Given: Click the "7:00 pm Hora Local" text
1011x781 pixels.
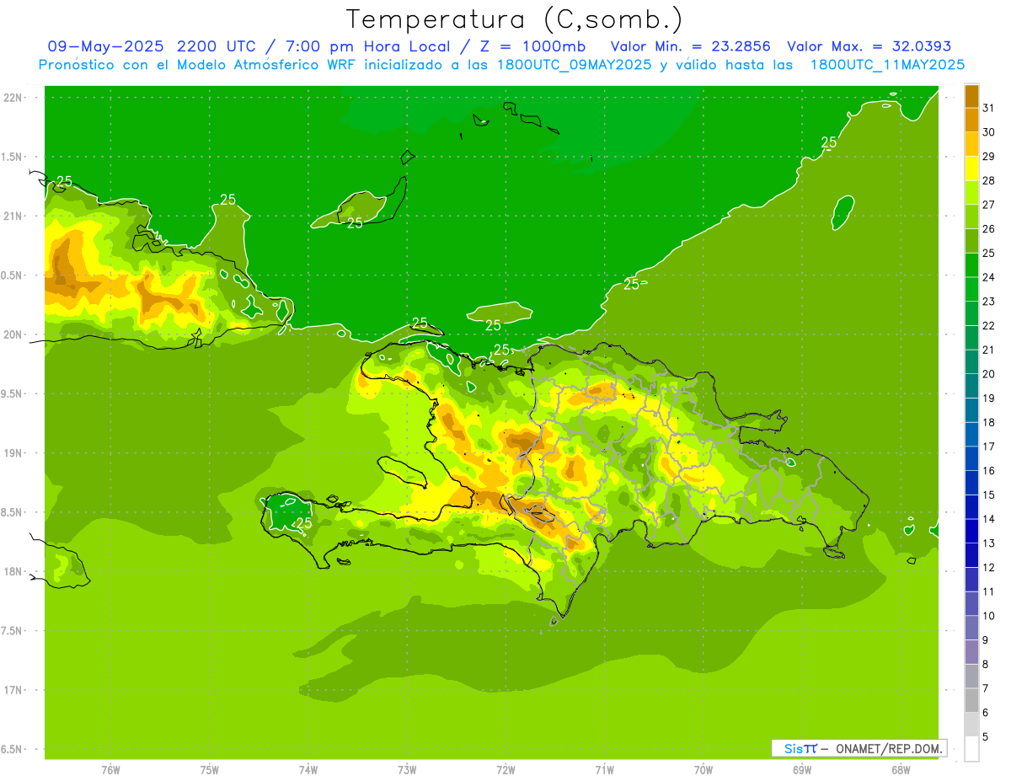Looking at the screenshot, I should click(369, 46).
